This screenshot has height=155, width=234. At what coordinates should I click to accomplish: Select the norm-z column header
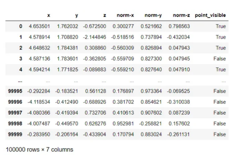point(181,15)
